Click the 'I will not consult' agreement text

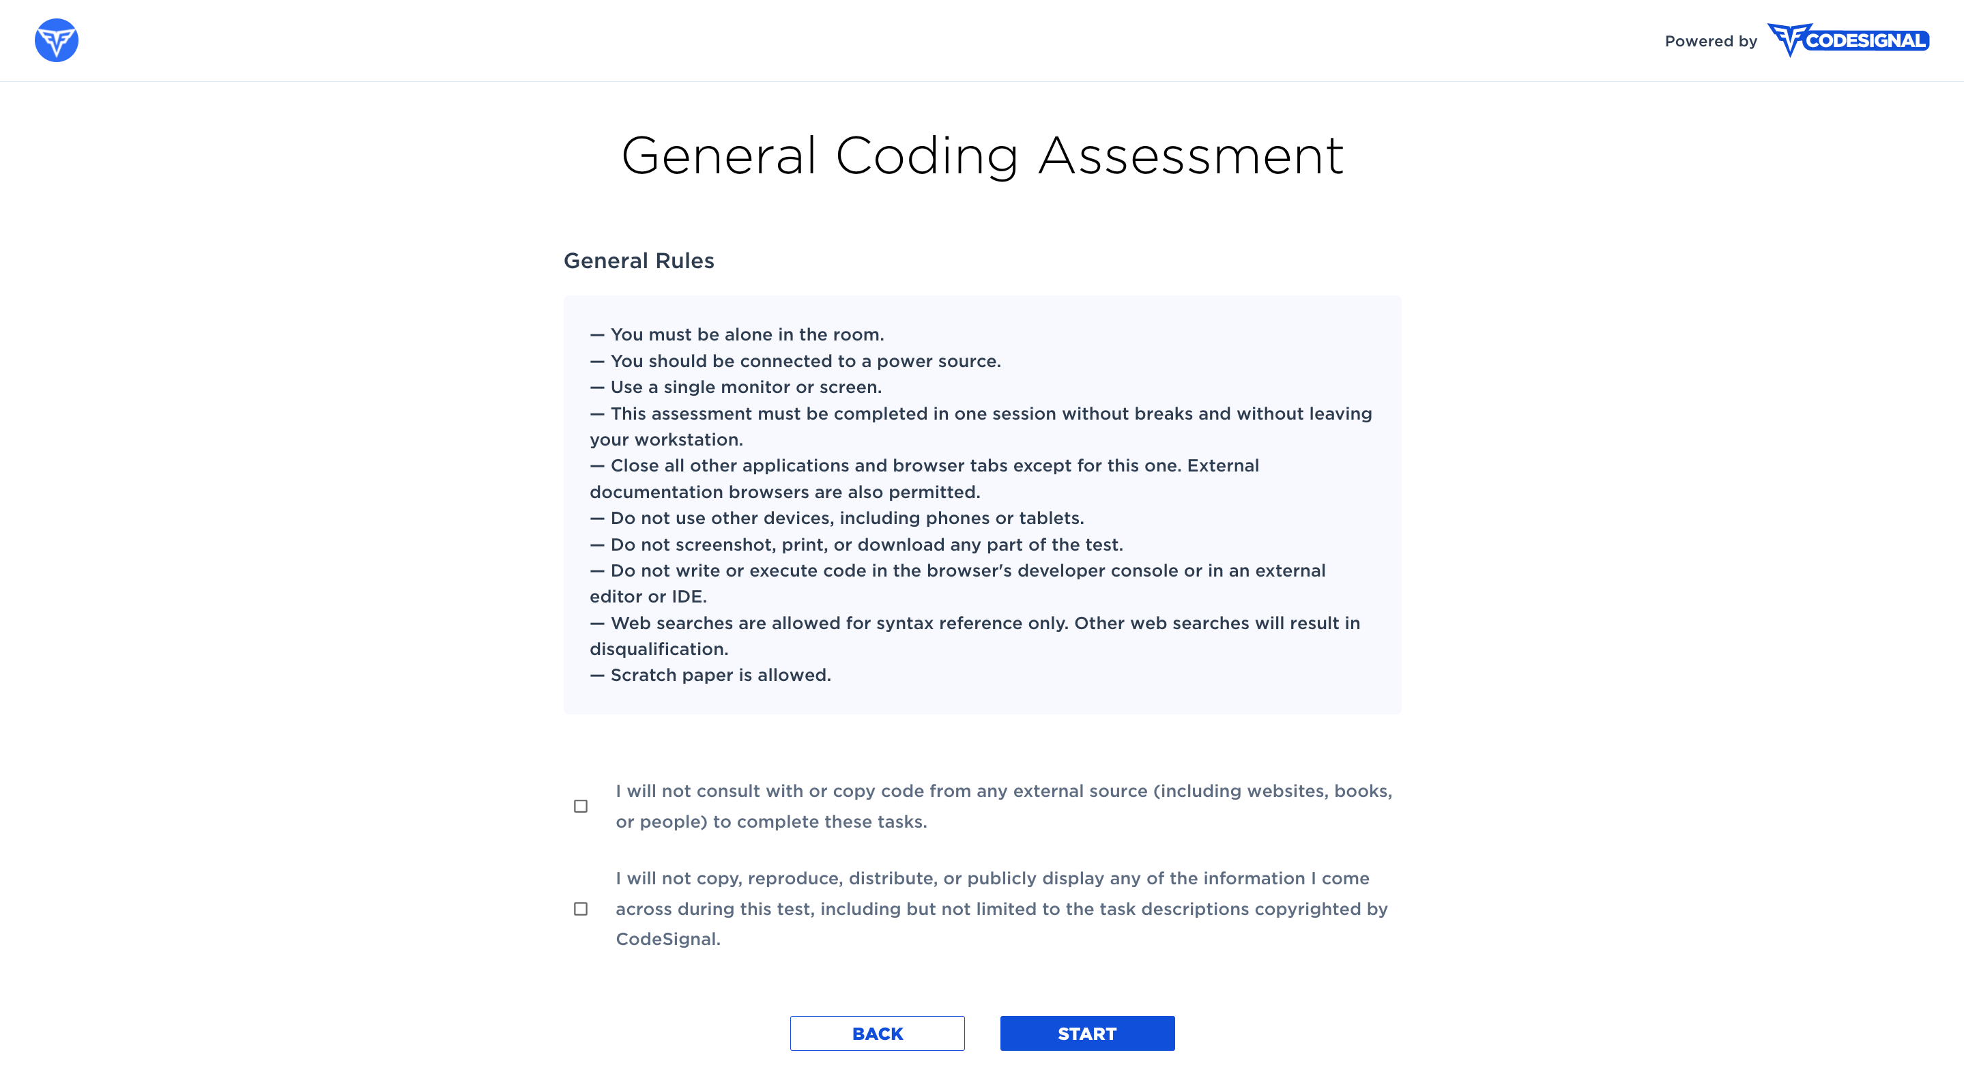[x=1003, y=807]
